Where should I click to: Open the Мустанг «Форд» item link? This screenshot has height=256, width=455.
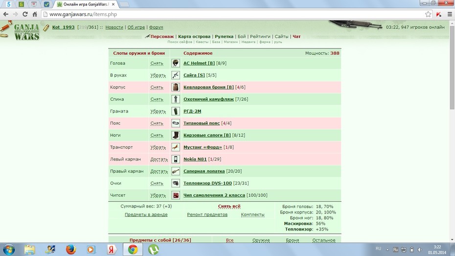[203, 147]
